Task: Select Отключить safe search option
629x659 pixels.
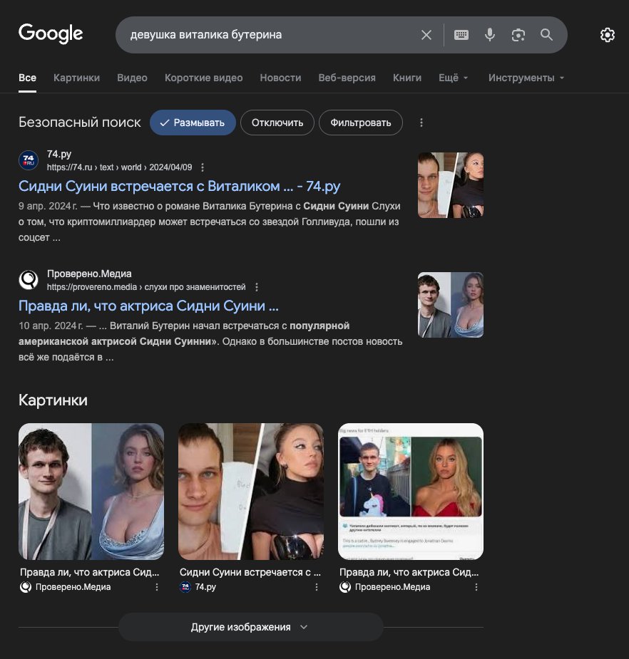Action: click(x=277, y=123)
